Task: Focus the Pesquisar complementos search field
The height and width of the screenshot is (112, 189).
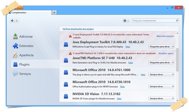Action: coord(155,20)
